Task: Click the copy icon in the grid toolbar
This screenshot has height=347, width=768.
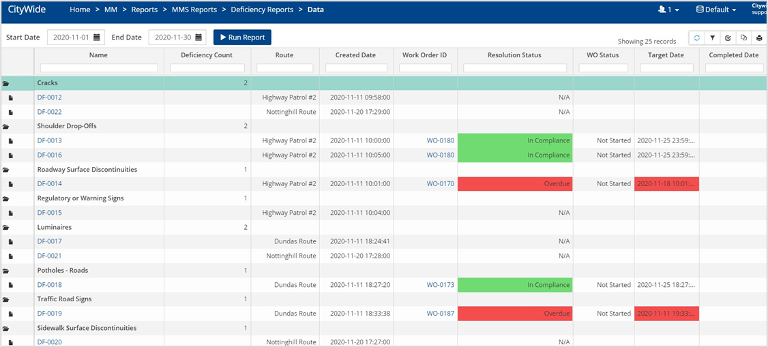Action: [x=743, y=38]
